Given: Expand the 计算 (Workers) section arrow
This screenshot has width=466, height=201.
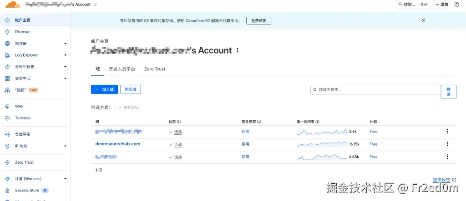Looking at the screenshot, I should pos(66,179).
